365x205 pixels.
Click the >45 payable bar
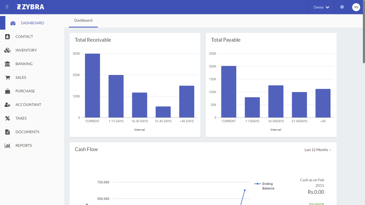323,103
